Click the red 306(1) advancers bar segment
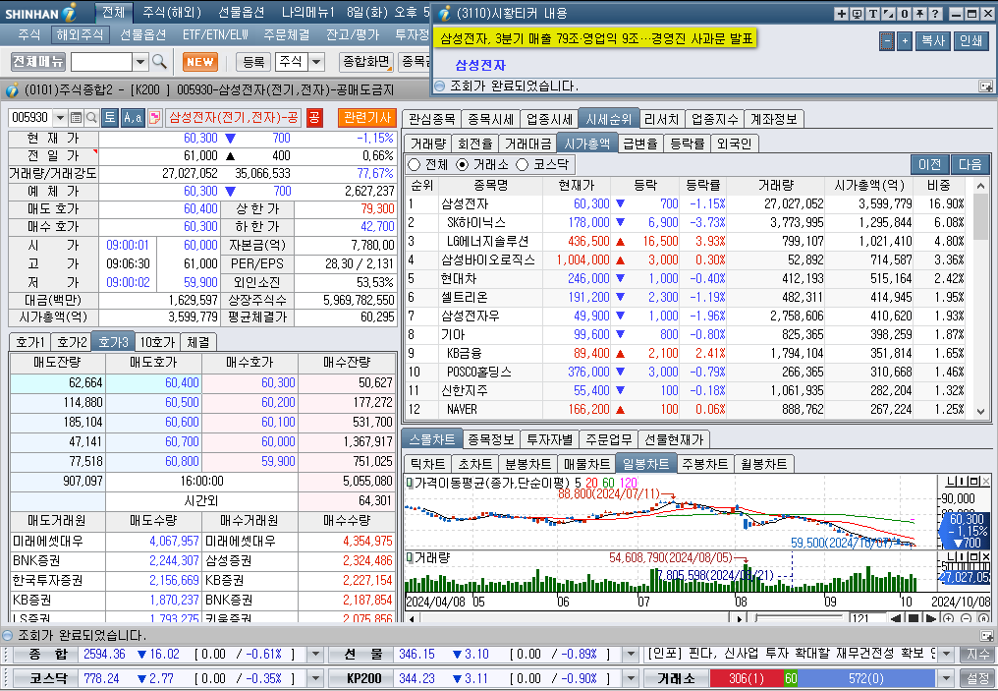Viewport: 998px width, 691px height. (x=747, y=678)
